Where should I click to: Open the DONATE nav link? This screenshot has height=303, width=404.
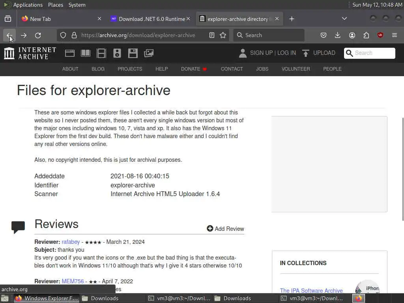(x=194, y=69)
